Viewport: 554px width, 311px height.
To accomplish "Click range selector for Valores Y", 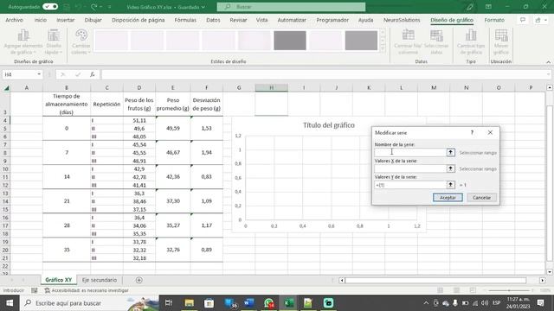I will tap(450, 185).
